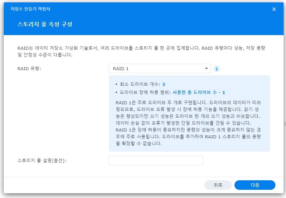Close the 저장소 만들기 마법사 dialog

(274, 9)
